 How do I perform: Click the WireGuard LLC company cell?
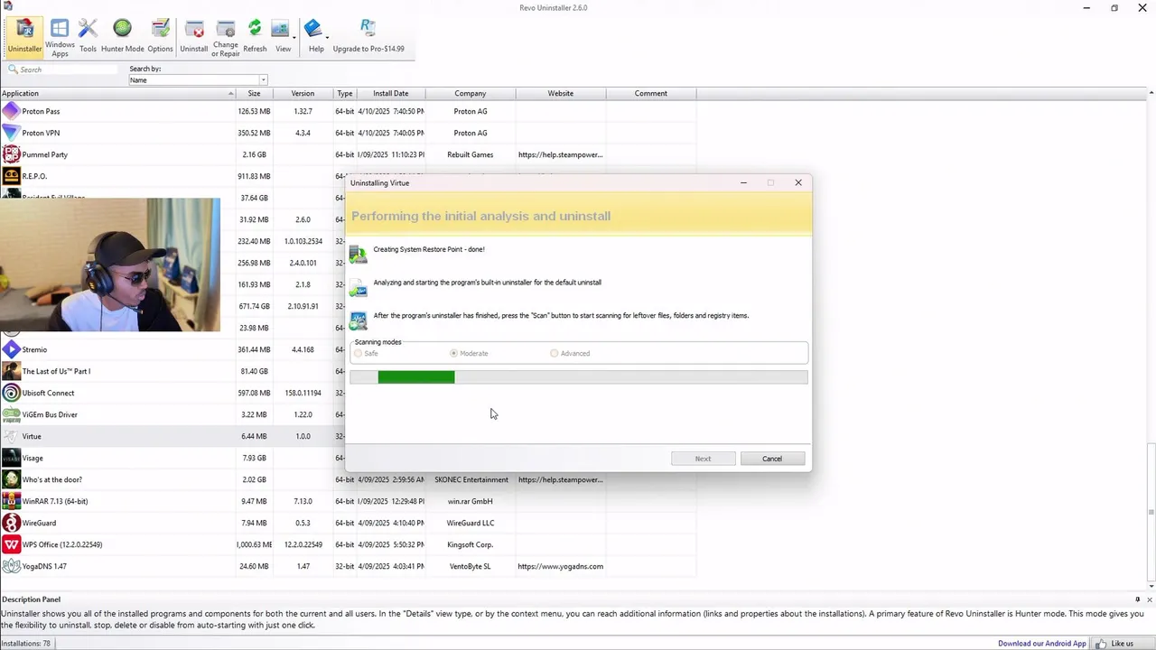pyautogui.click(x=470, y=523)
